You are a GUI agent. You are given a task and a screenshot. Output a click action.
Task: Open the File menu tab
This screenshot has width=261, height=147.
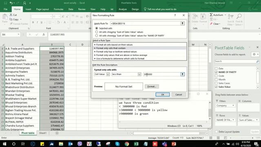pyautogui.click(x=5, y=9)
